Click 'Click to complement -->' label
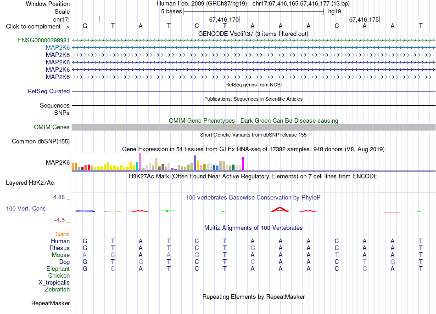This screenshot has height=314, width=436. [x=38, y=27]
